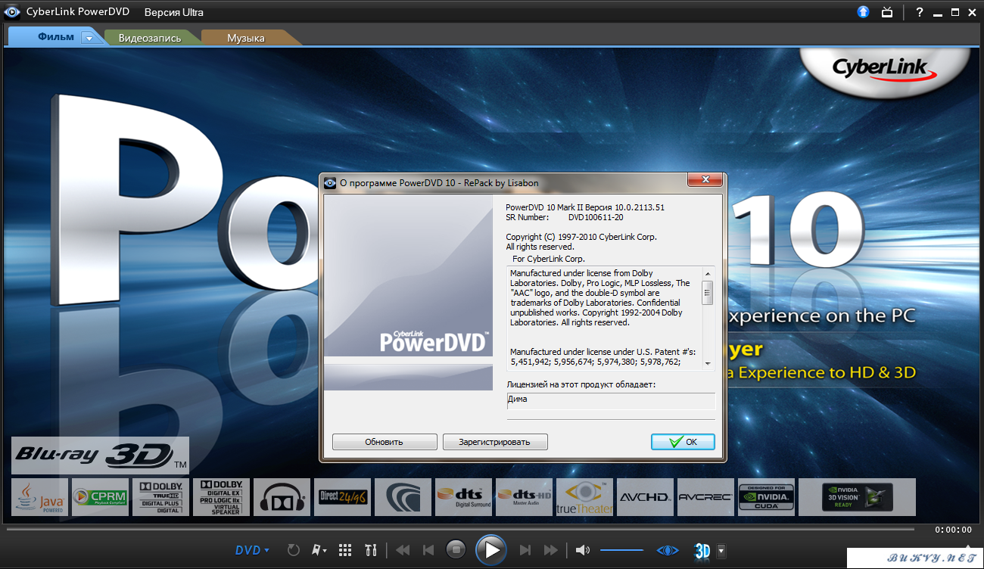Open the DVD source dropdown
The image size is (984, 569).
point(253,551)
